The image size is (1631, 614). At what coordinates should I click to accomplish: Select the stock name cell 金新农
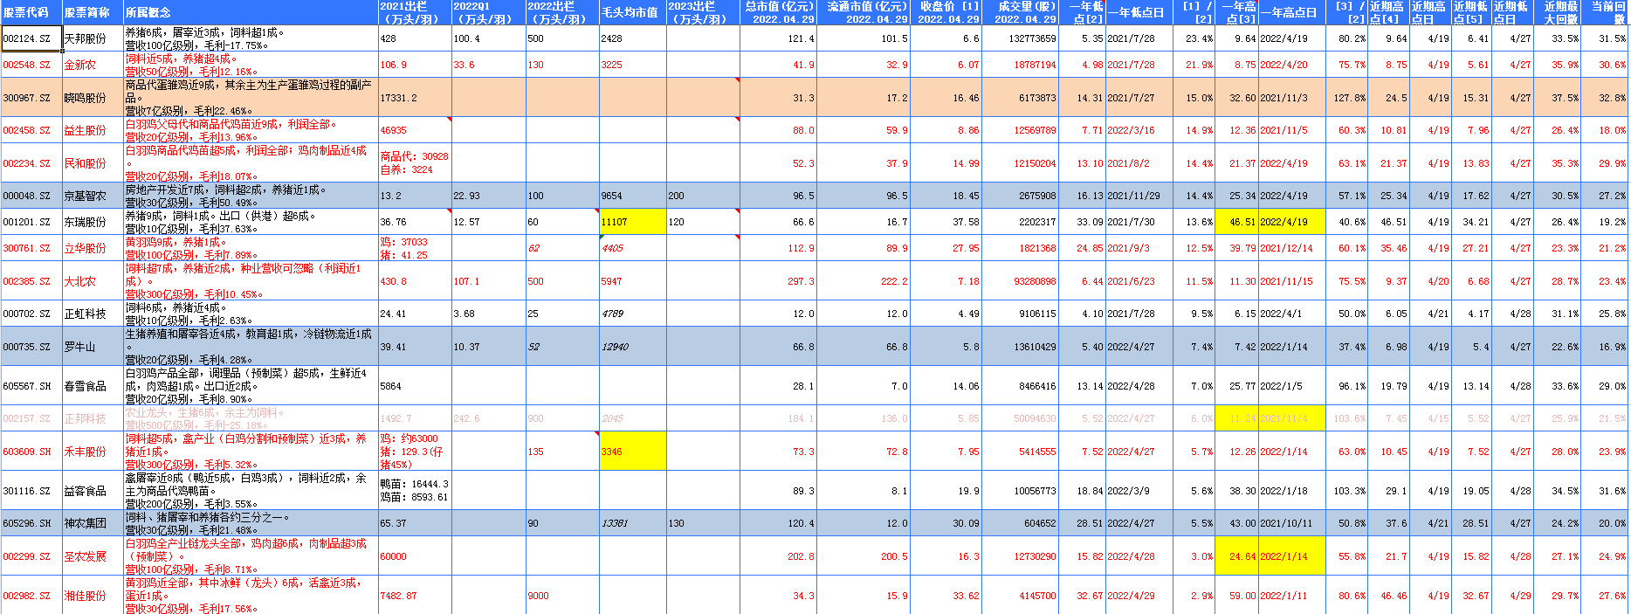tap(93, 65)
